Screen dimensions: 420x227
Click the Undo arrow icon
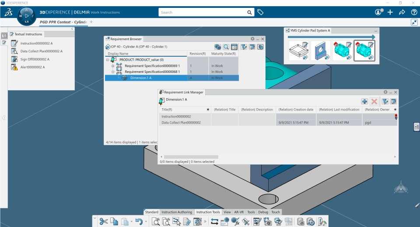(139, 221)
